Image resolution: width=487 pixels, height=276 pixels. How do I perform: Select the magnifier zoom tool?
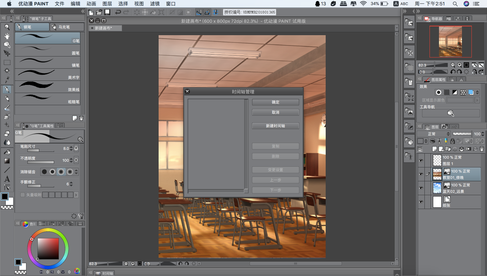point(7,27)
